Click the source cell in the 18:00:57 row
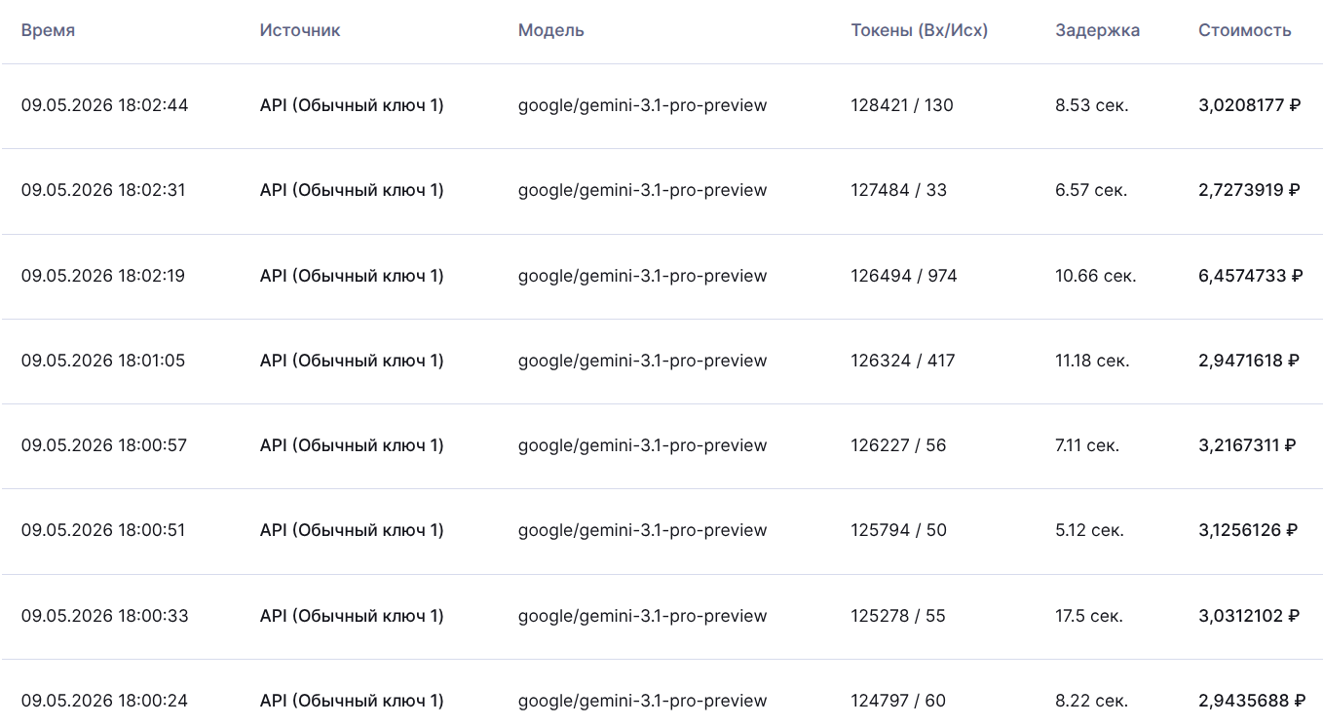 click(x=352, y=445)
